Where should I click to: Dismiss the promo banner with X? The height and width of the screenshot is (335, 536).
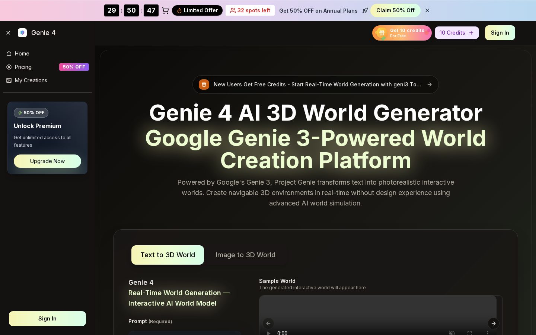pos(427,10)
